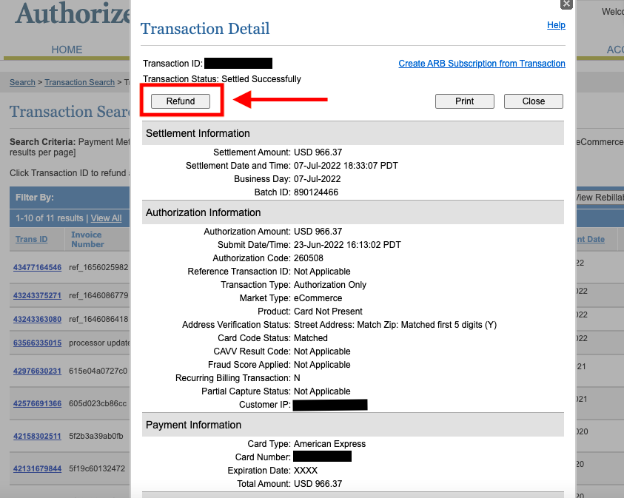Image resolution: width=624 pixels, height=498 pixels.
Task: Open the HOME navigation tab
Action: 67,50
